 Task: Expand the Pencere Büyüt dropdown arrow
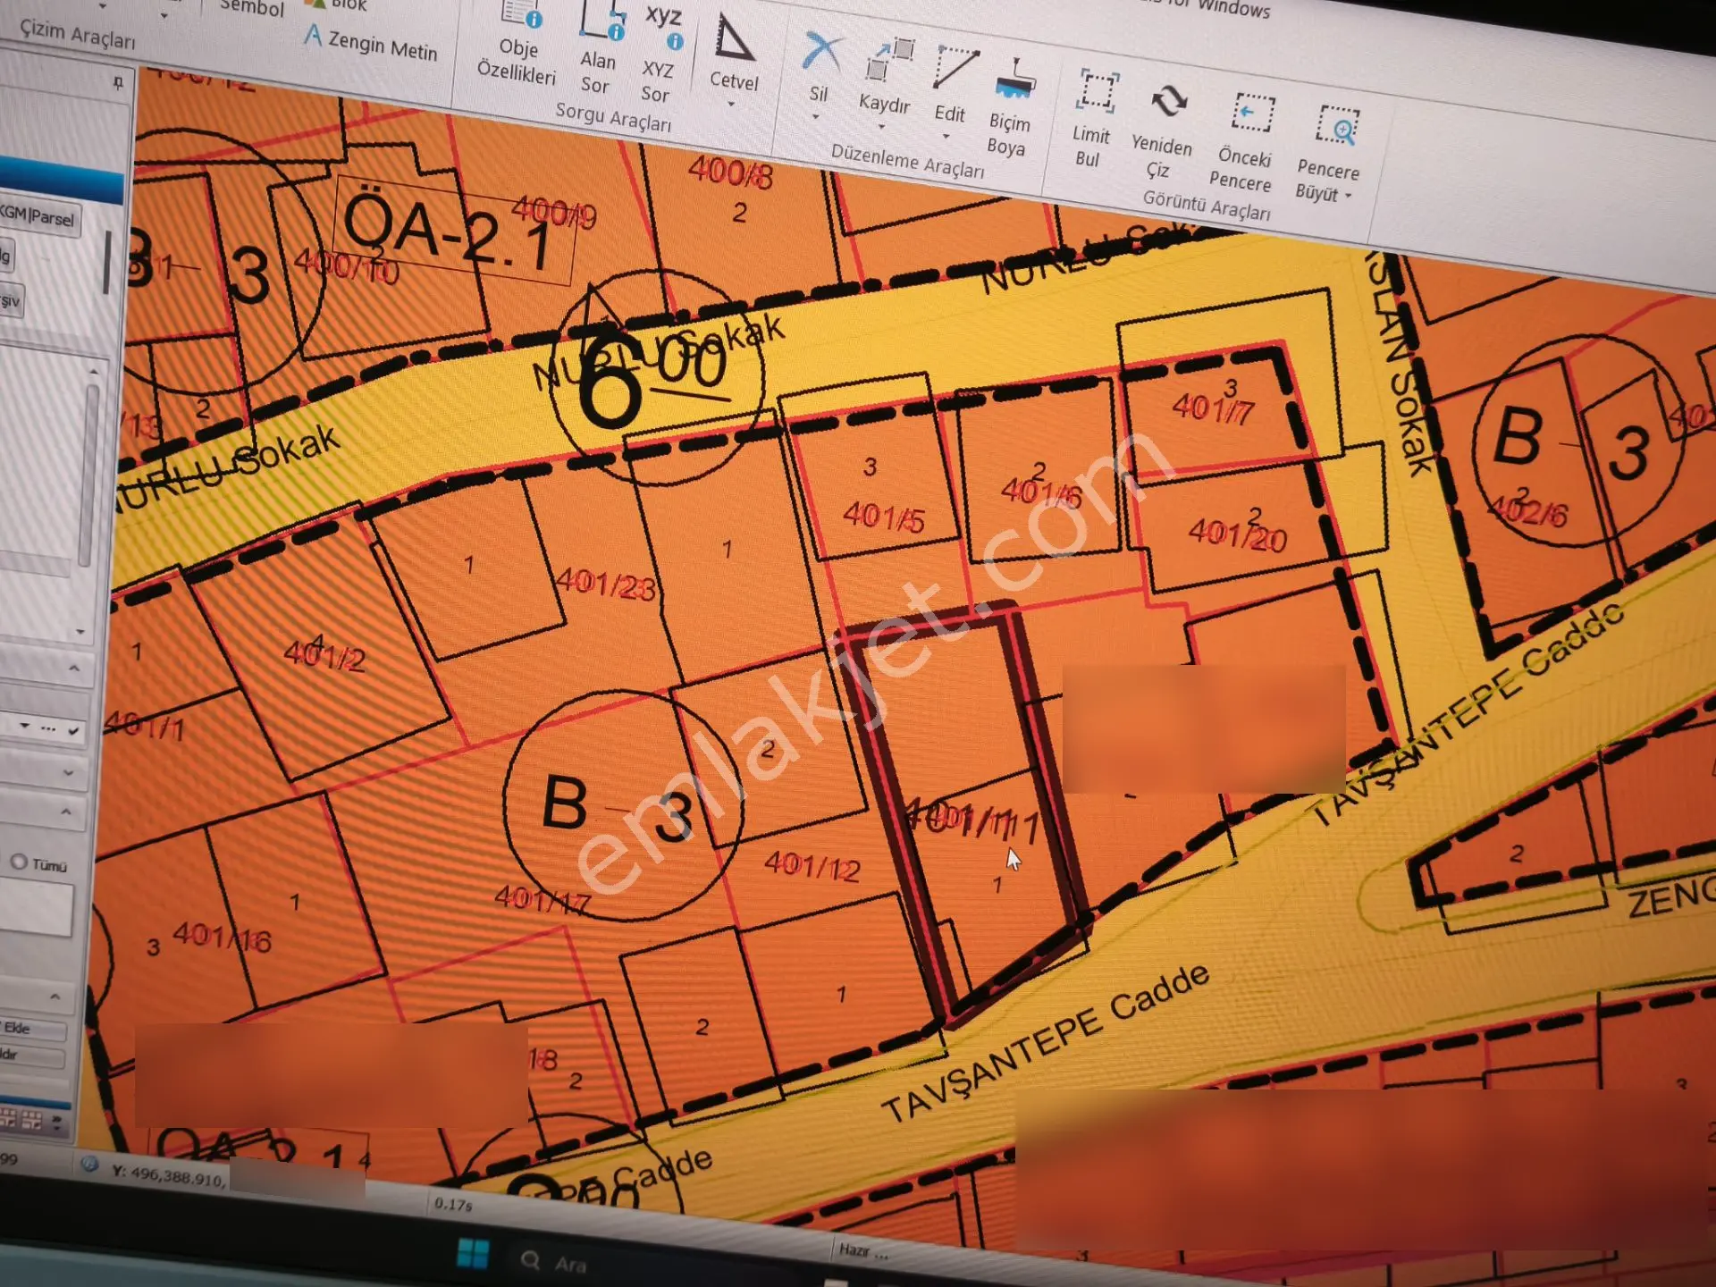tap(1349, 196)
